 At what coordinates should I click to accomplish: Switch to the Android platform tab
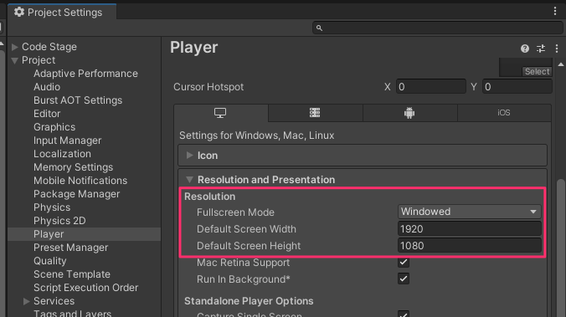[x=409, y=113]
